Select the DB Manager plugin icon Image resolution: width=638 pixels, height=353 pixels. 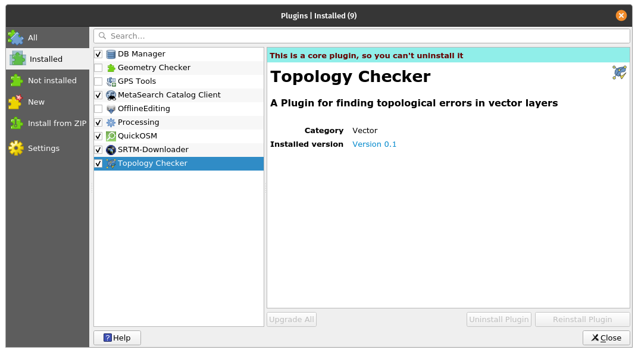tap(111, 53)
